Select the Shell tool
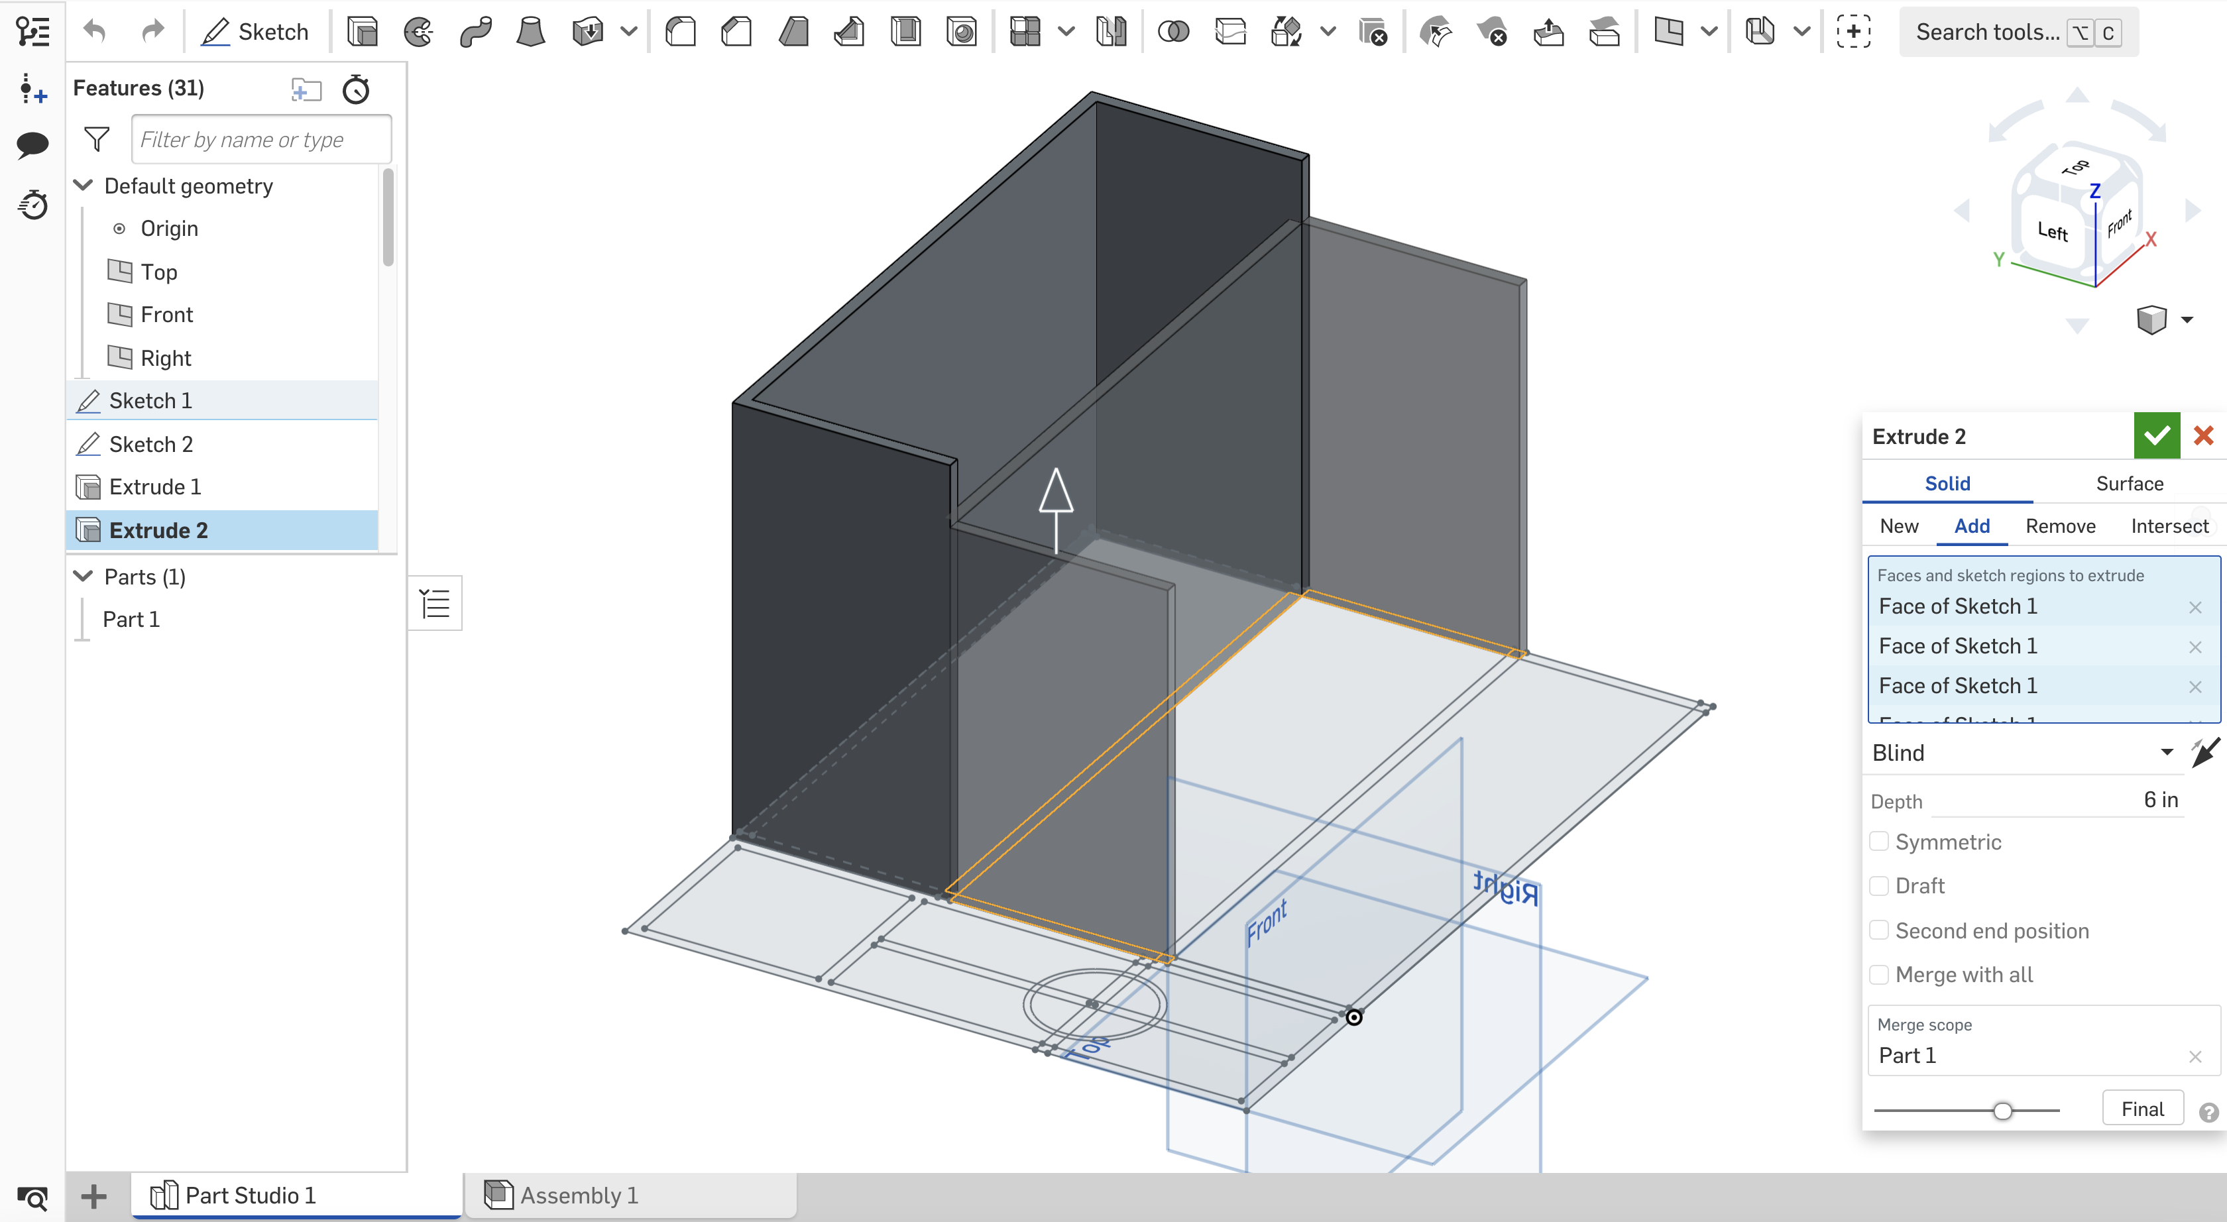Viewport: 2227px width, 1222px height. pos(905,31)
